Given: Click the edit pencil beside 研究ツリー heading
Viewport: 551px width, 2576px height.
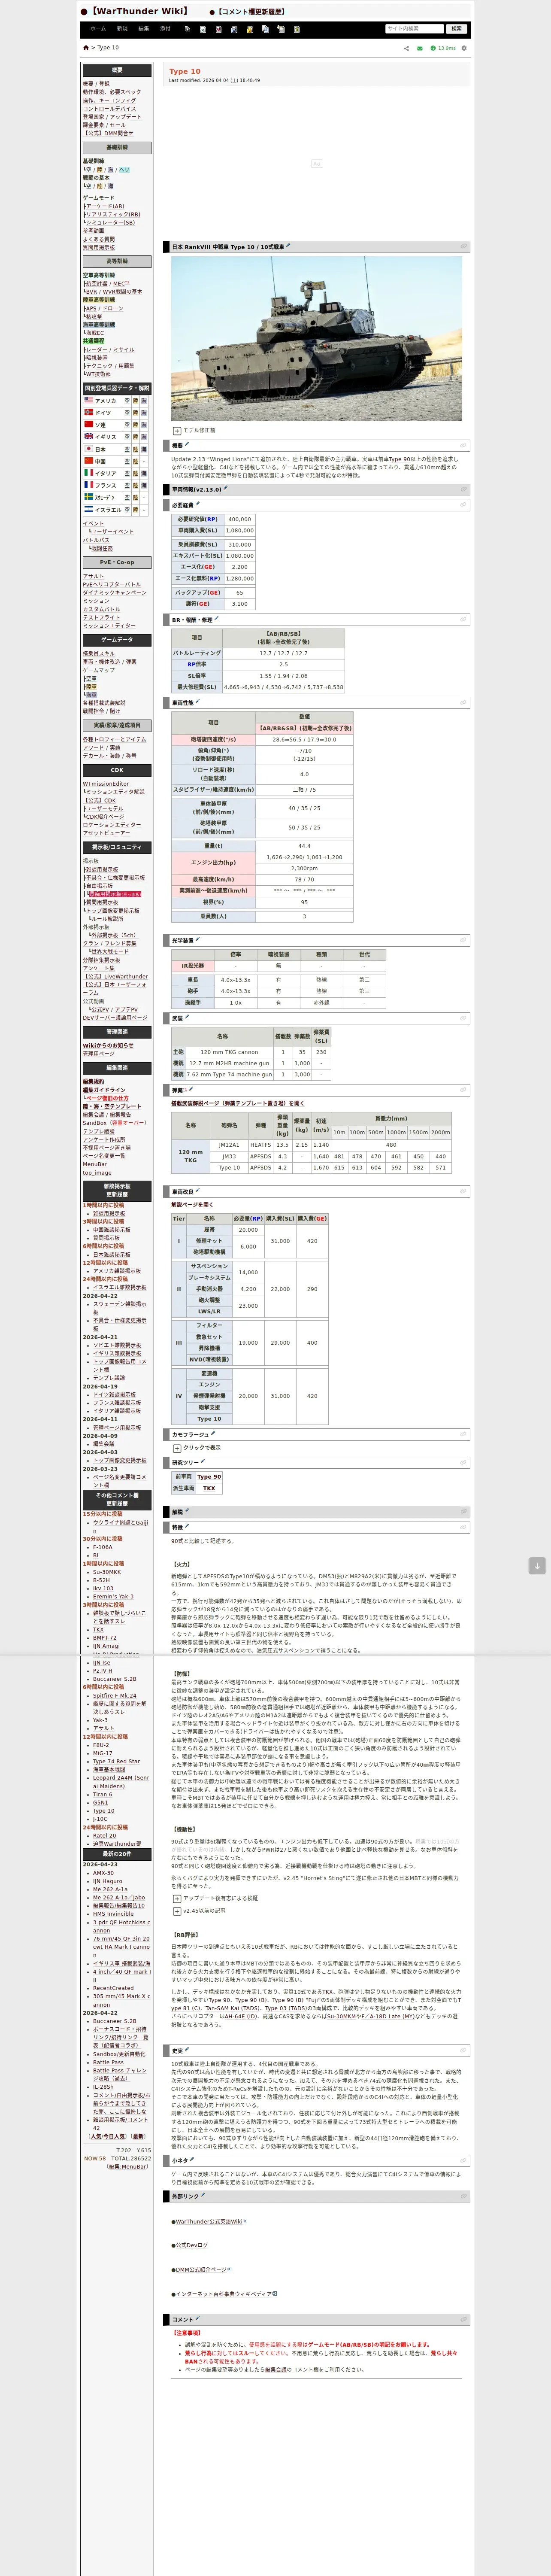Looking at the screenshot, I should click(203, 1461).
